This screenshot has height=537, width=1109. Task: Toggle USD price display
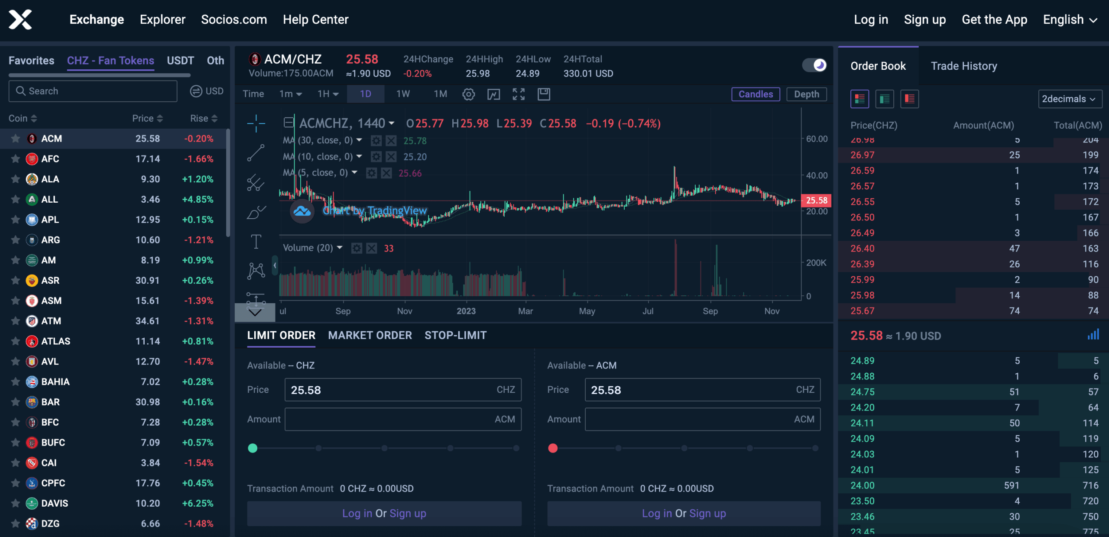[207, 91]
